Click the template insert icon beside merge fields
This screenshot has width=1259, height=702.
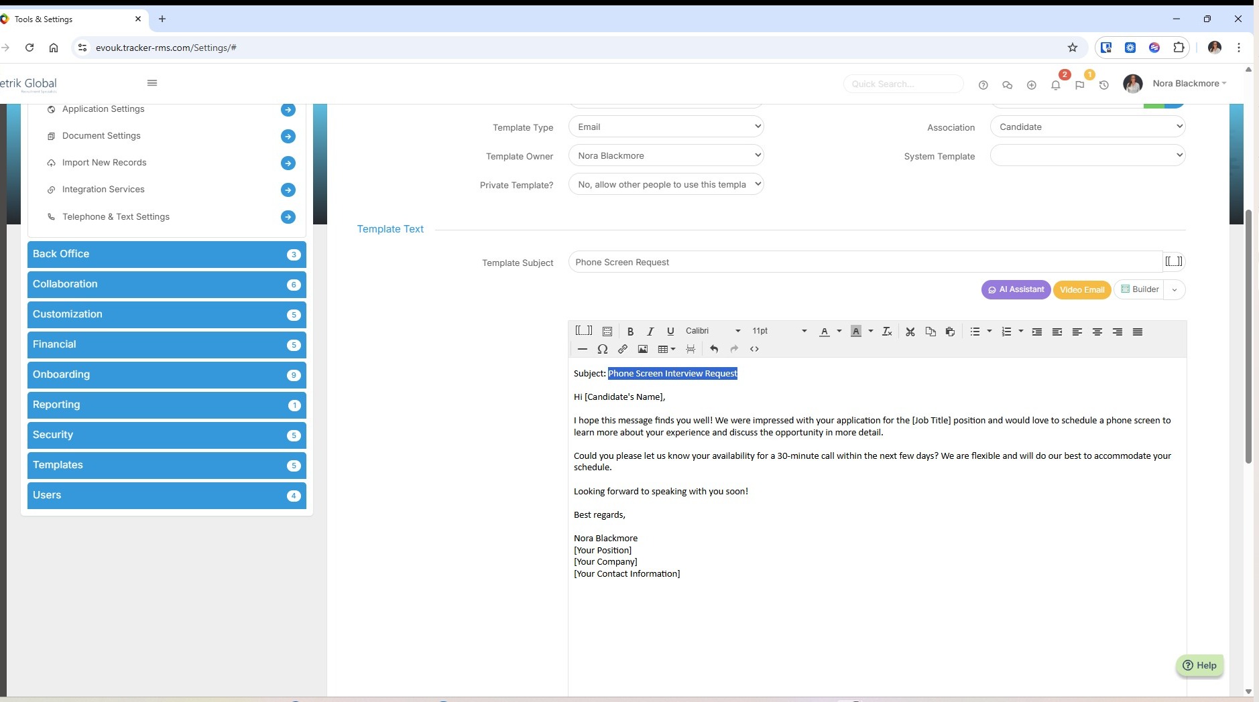pos(607,332)
